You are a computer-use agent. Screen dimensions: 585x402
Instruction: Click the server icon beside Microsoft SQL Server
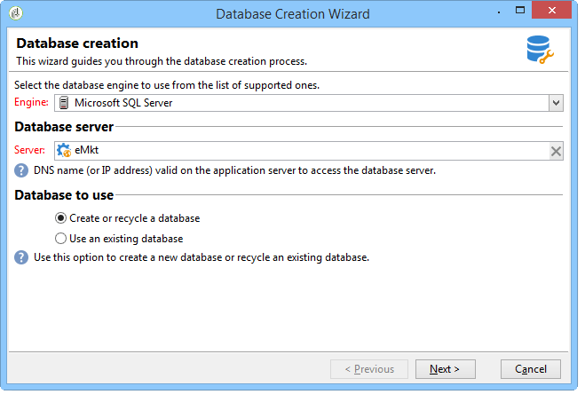(x=64, y=103)
